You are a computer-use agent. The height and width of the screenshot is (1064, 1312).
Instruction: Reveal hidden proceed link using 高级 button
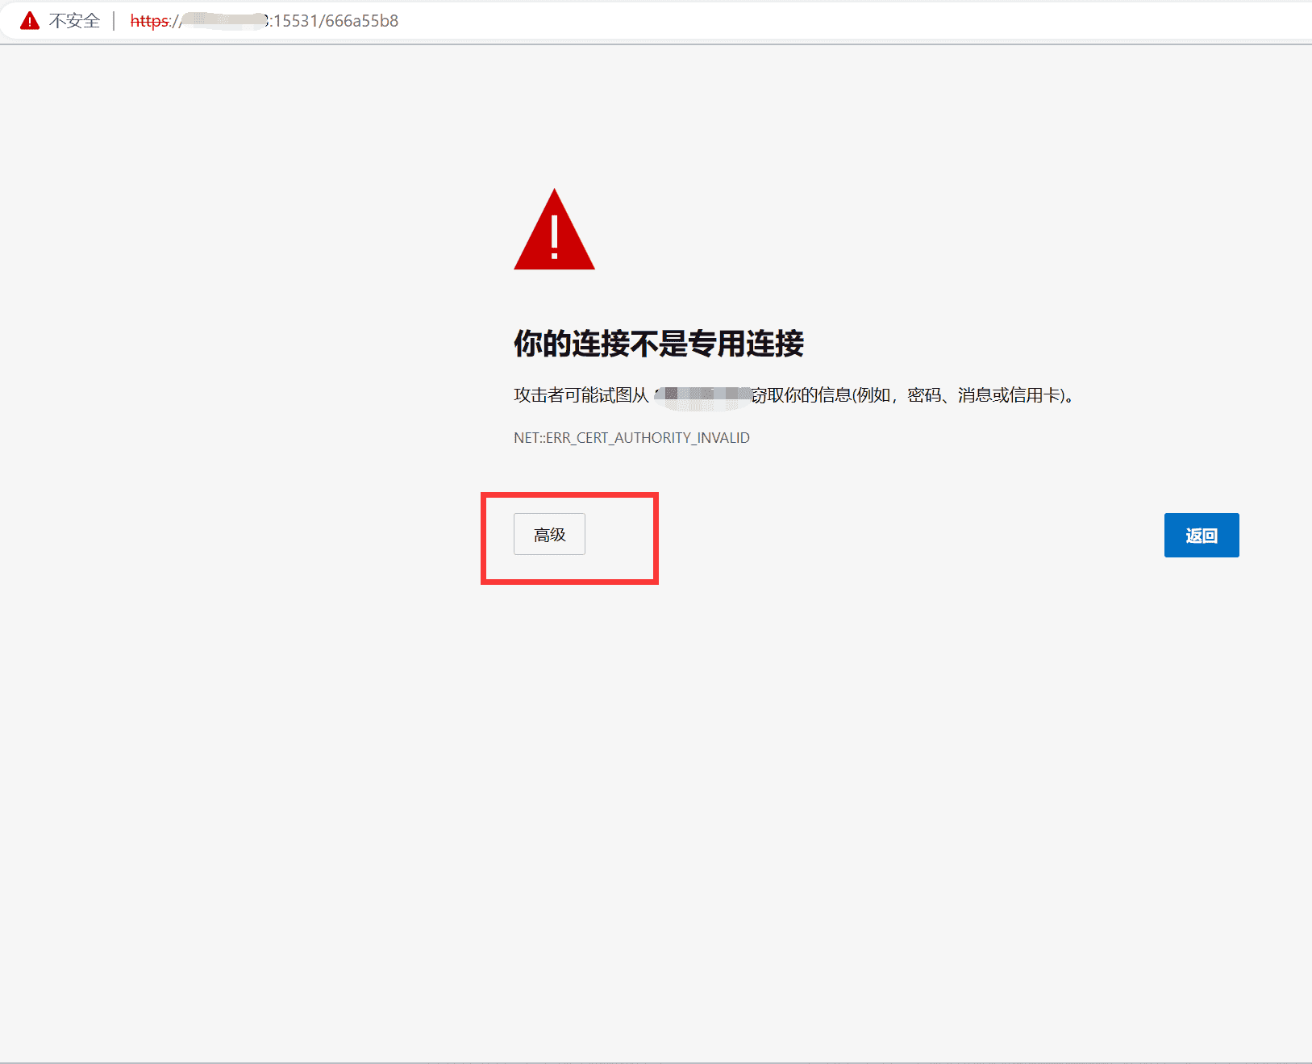pos(549,533)
